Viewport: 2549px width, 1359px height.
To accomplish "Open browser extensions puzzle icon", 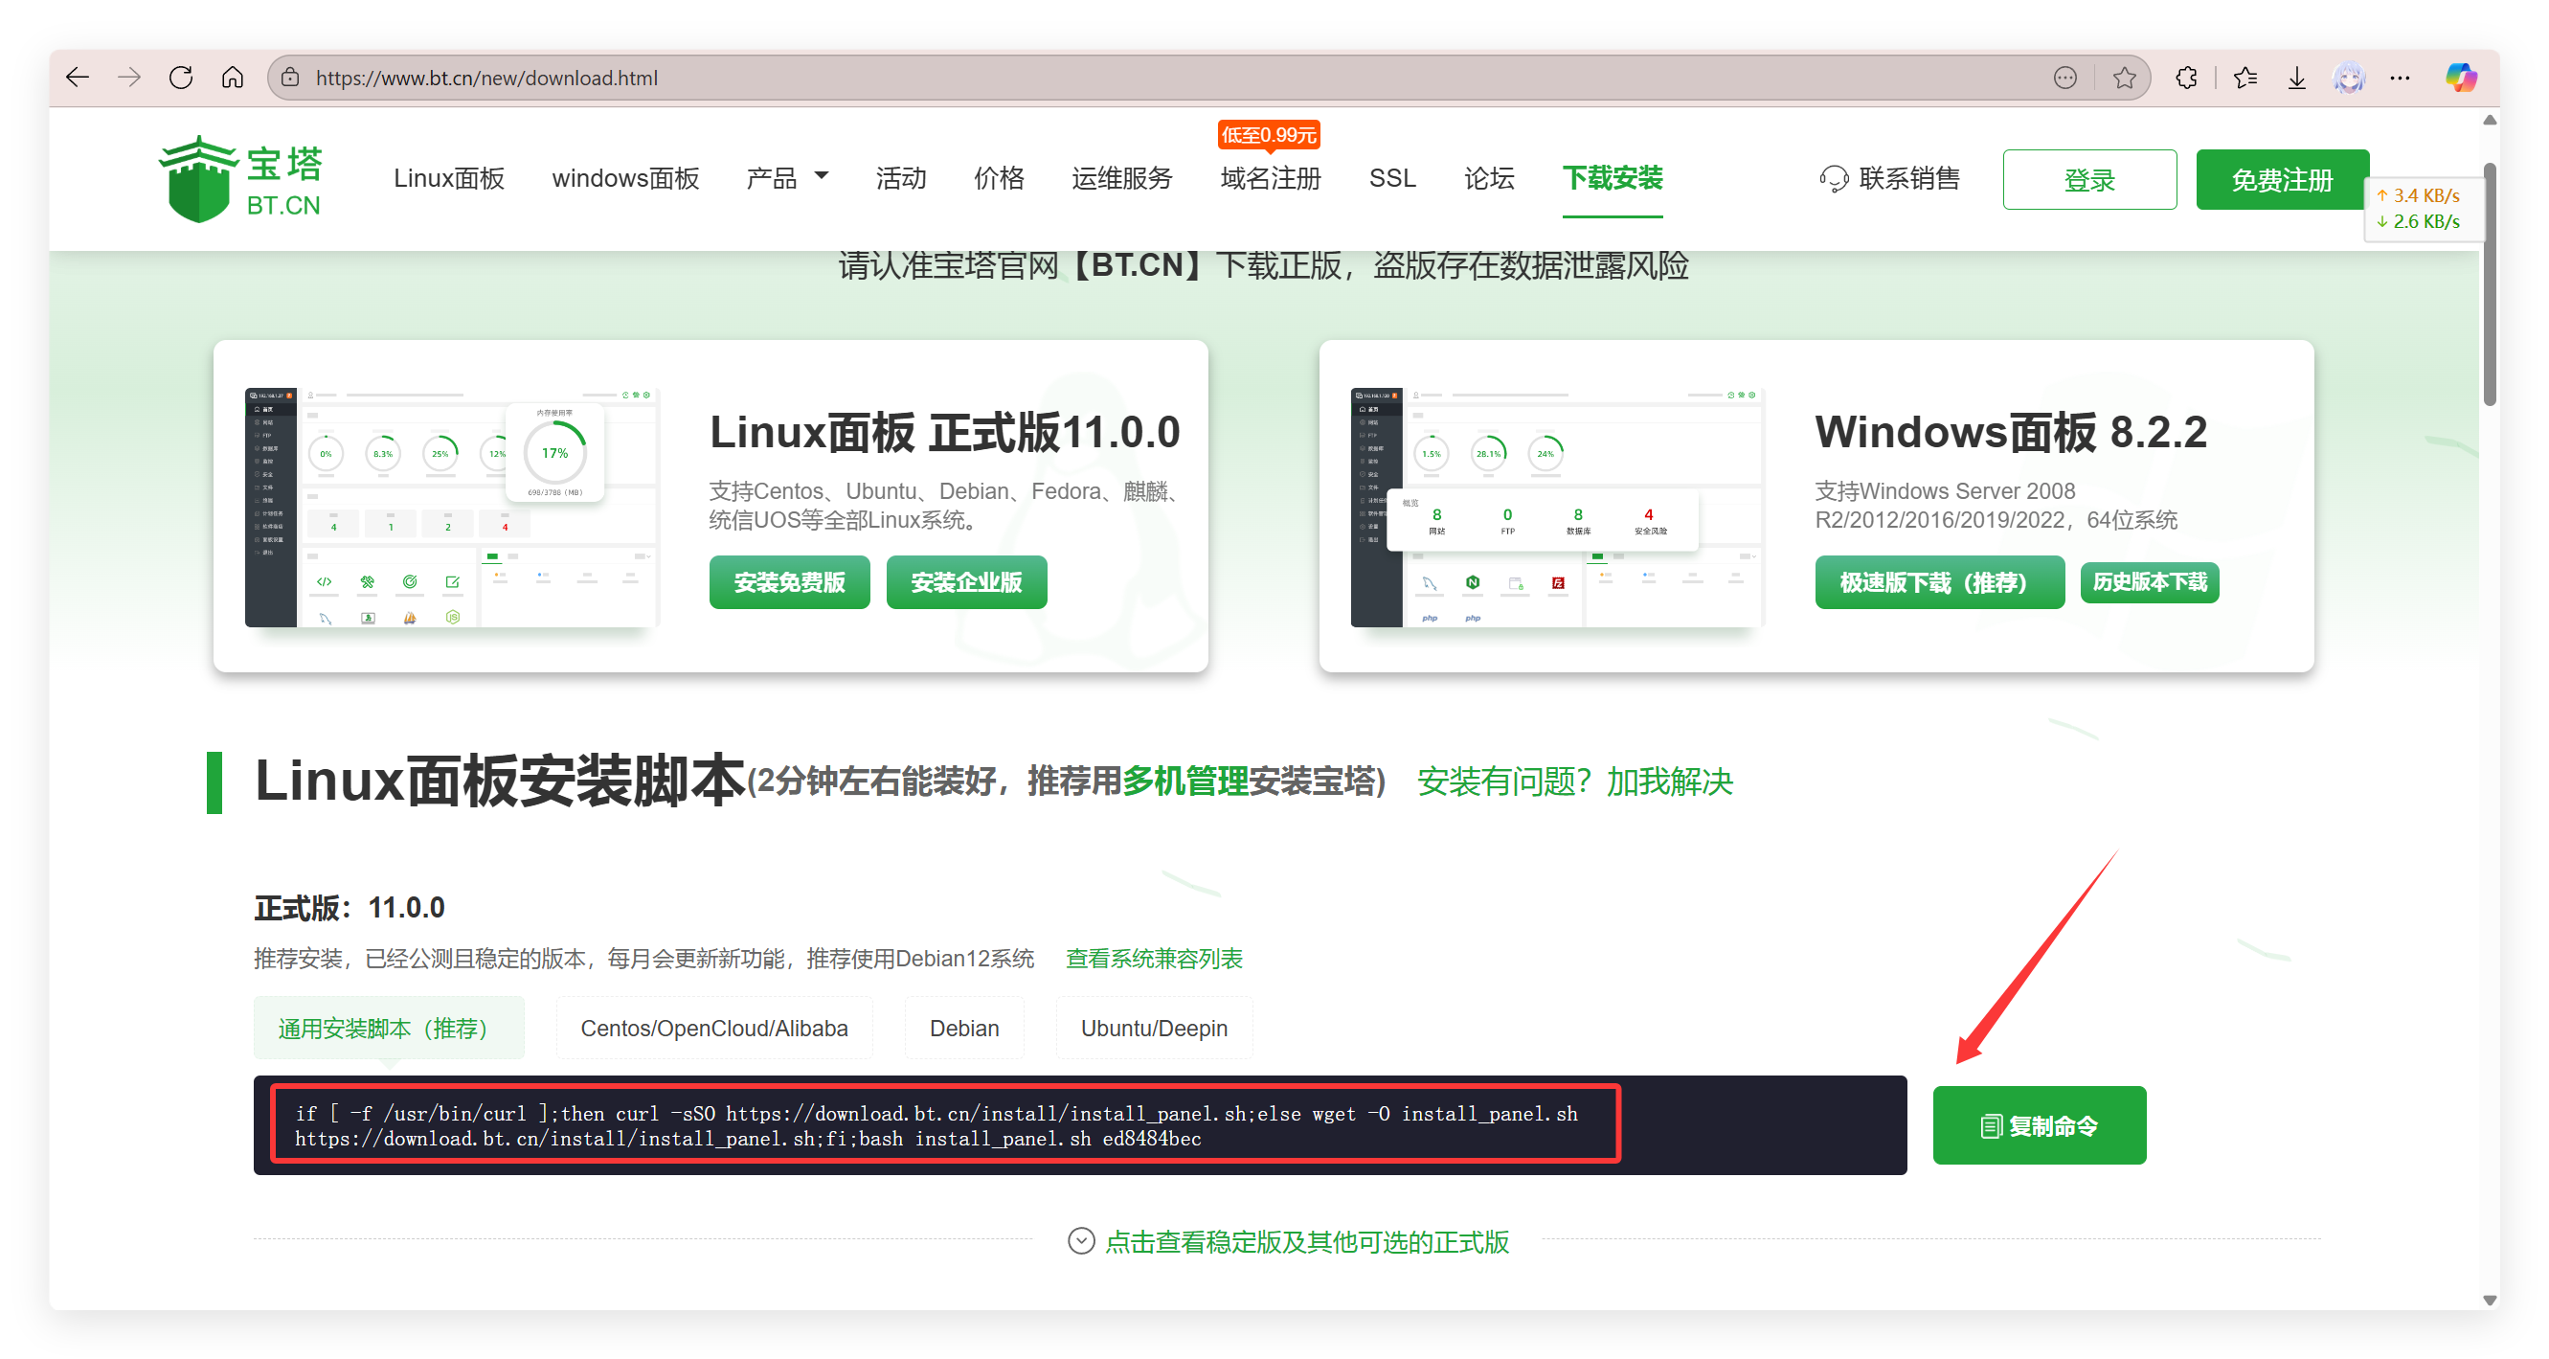I will coord(2186,78).
